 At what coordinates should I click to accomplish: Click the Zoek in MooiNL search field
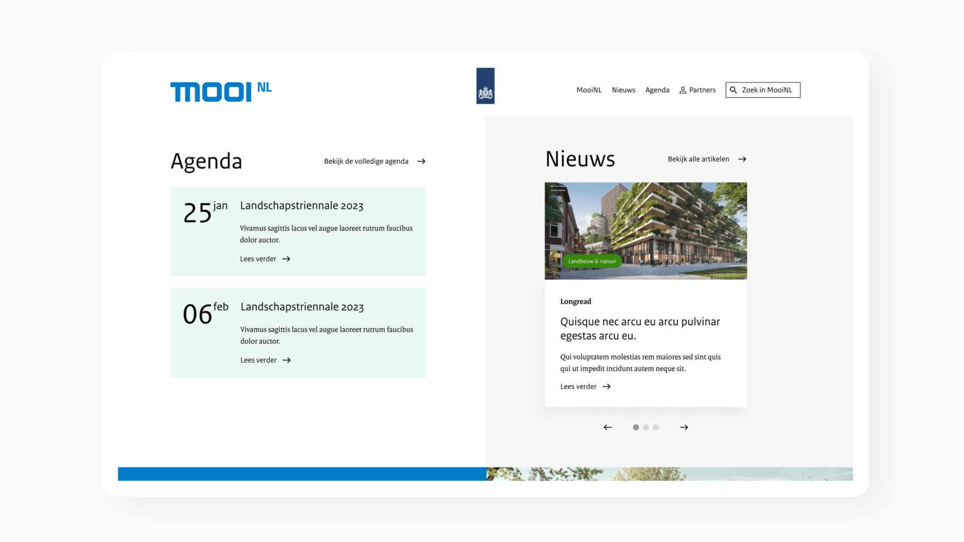pos(768,90)
